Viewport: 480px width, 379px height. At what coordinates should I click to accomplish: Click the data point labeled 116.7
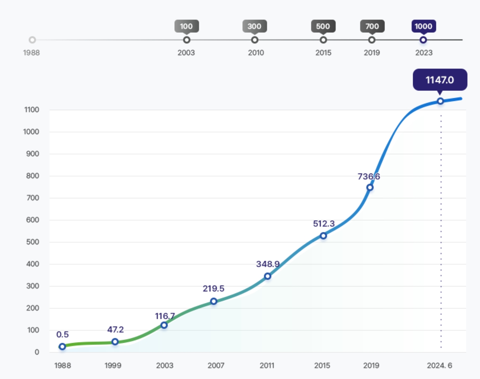[164, 325]
